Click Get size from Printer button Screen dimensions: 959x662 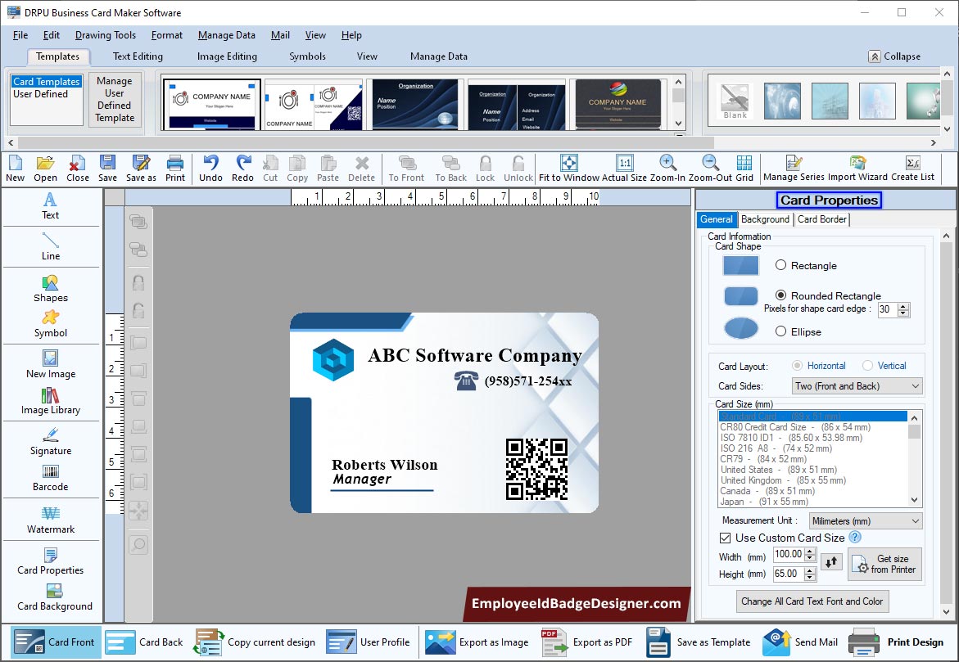(884, 564)
